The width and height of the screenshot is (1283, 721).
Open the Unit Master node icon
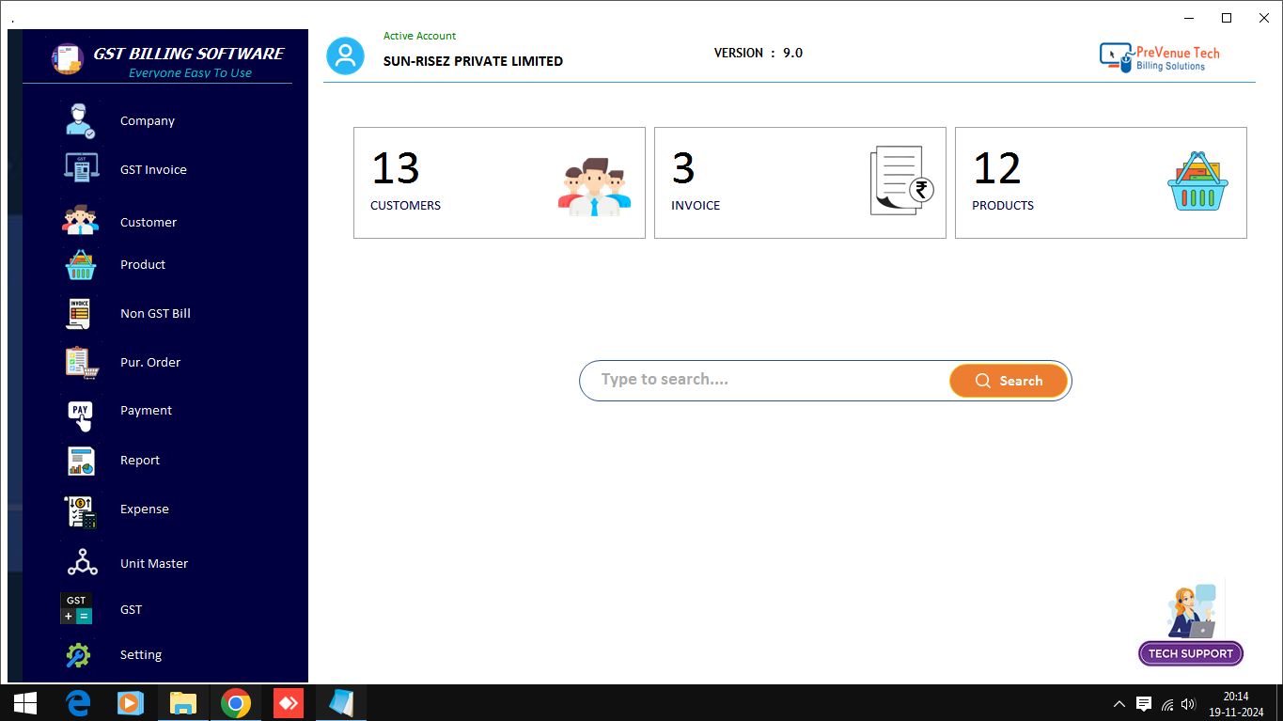[x=82, y=563]
